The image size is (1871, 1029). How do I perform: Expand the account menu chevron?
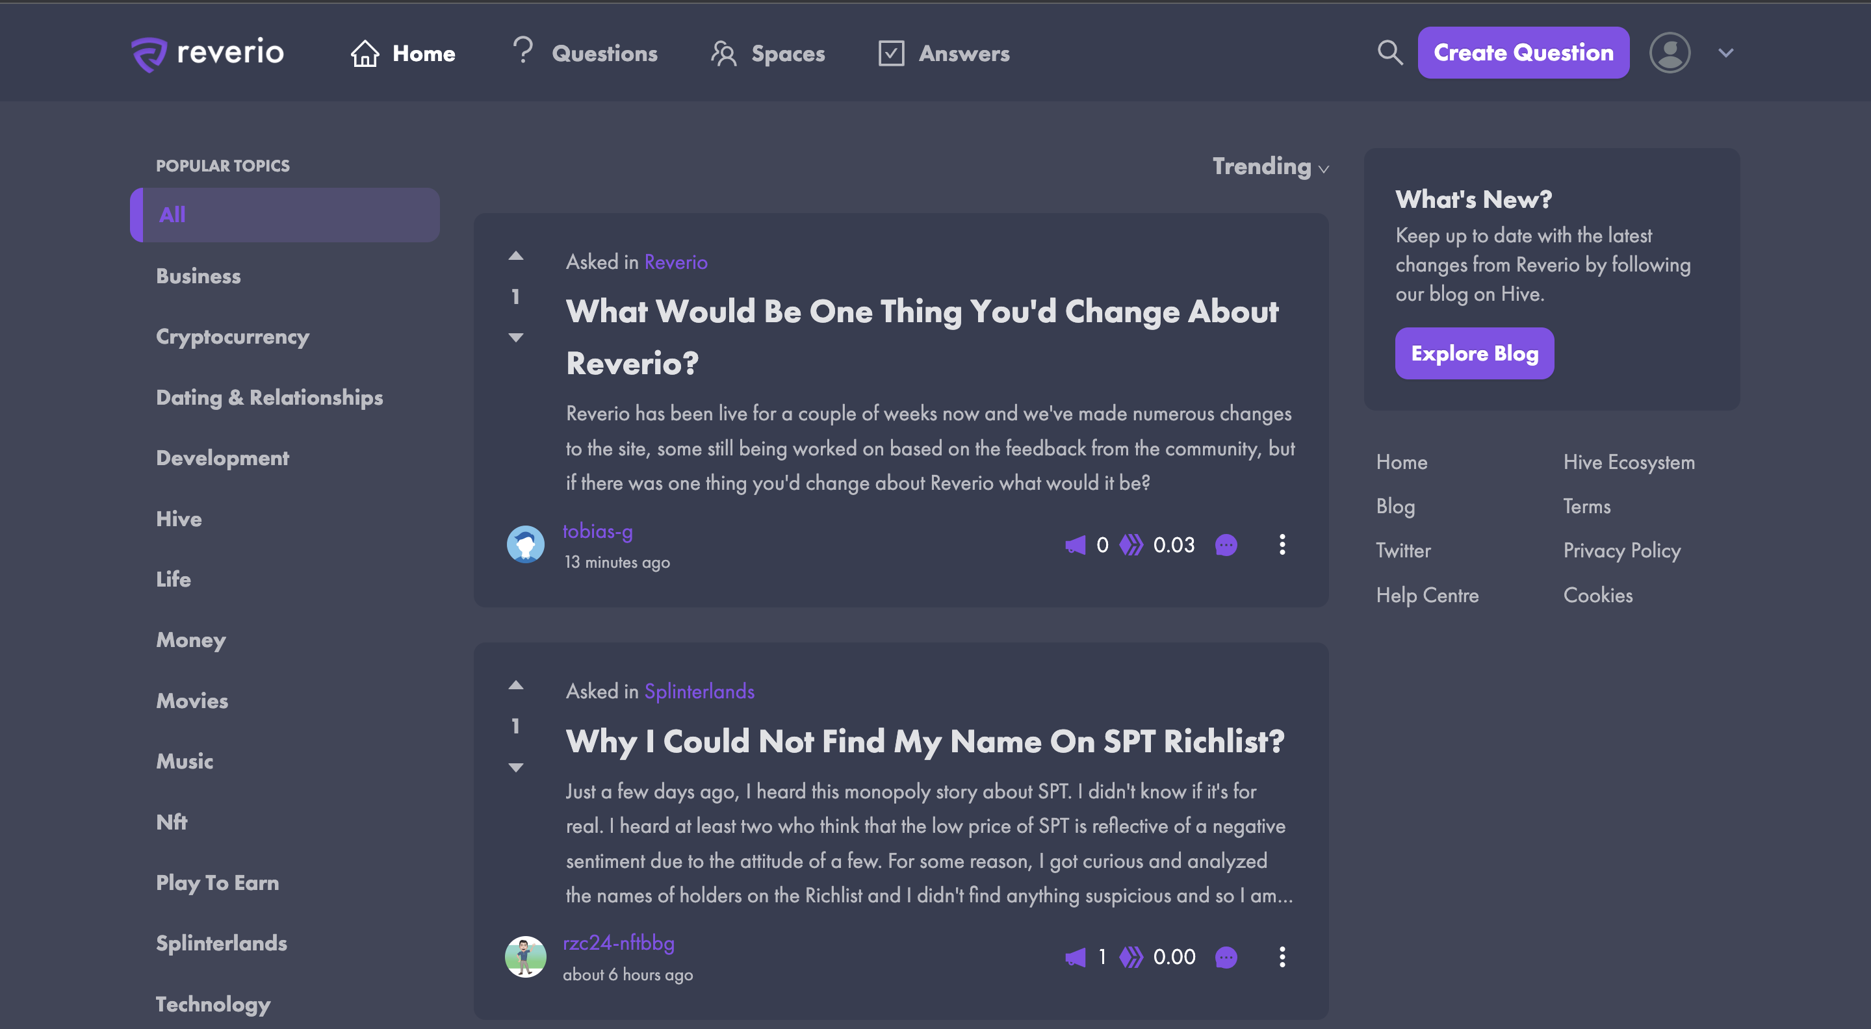[x=1725, y=53]
